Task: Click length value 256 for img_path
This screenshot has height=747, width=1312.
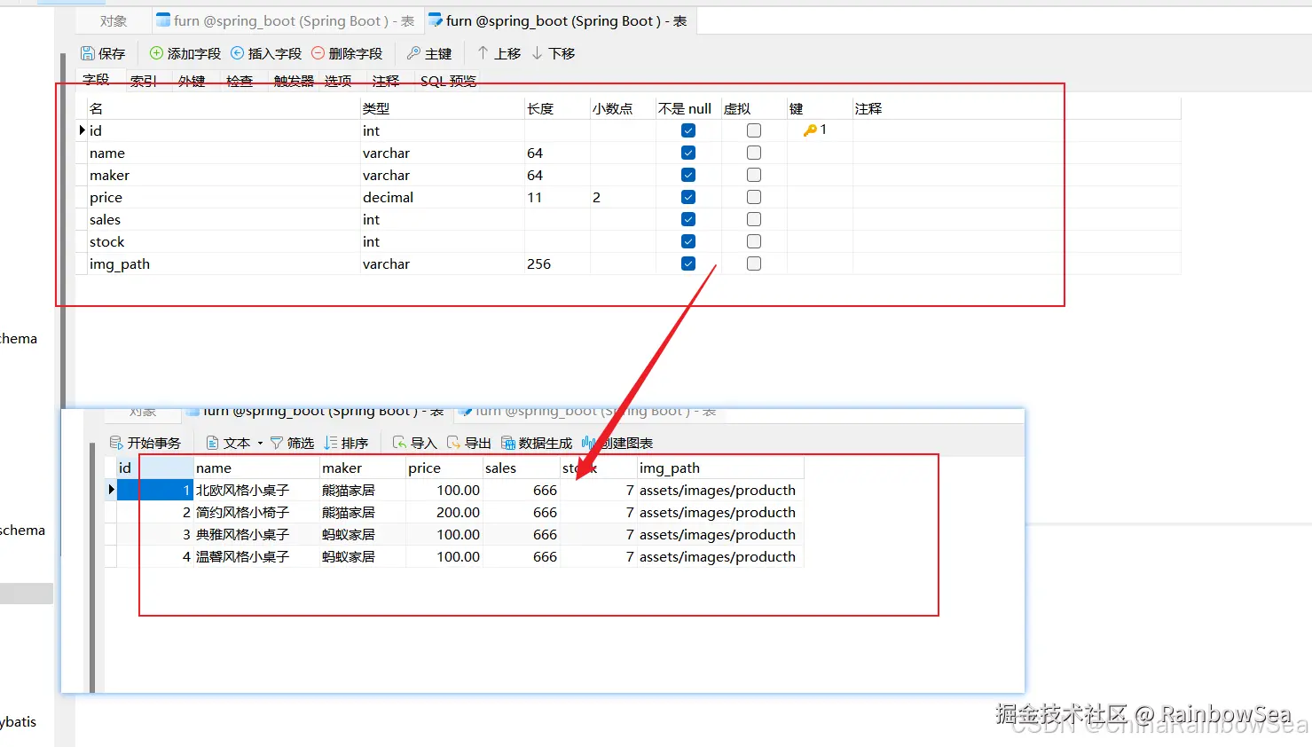Action: tap(557, 263)
